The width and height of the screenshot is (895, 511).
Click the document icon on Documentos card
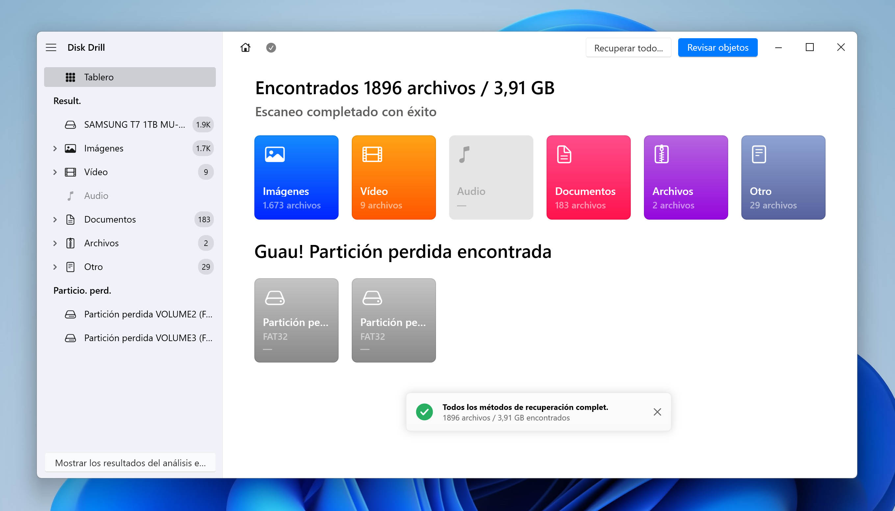[564, 154]
